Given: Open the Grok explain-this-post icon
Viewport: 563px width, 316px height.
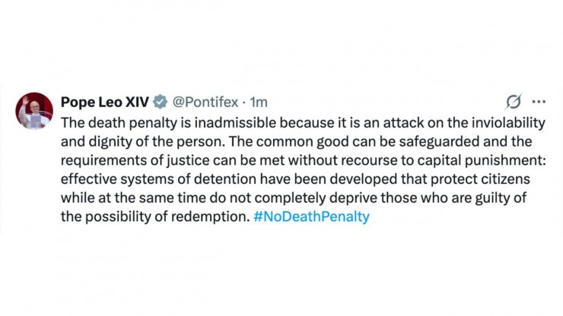Looking at the screenshot, I should pyautogui.click(x=514, y=102).
